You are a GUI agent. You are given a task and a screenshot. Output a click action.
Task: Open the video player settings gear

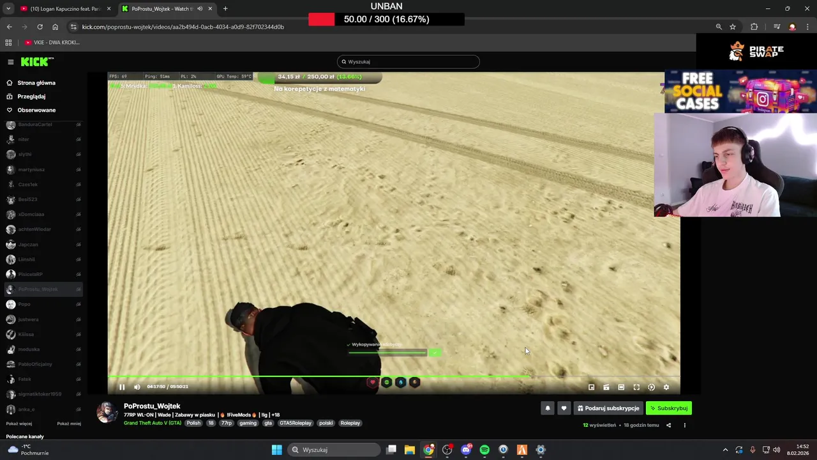[666, 387]
